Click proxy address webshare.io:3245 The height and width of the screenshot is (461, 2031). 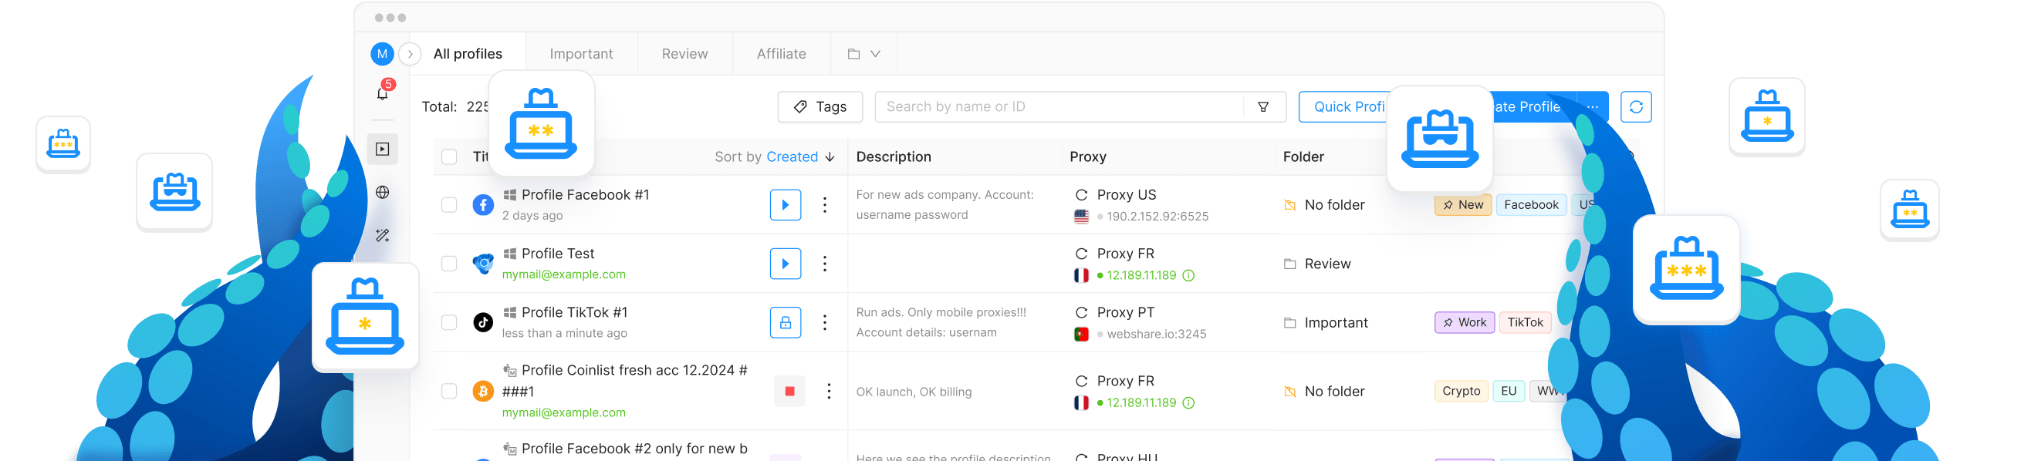[x=1157, y=334]
